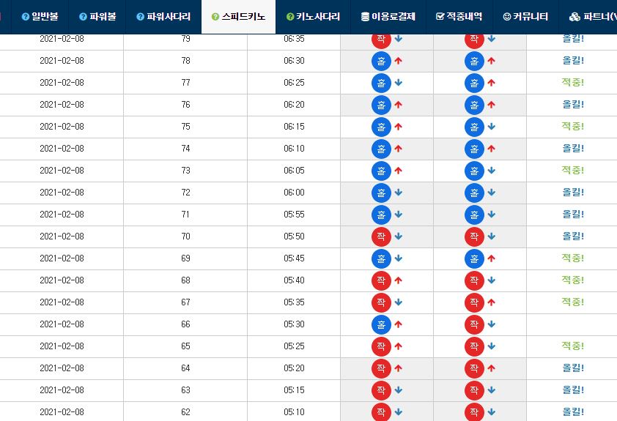
Task: Click time cell 06:00
Action: pyautogui.click(x=294, y=193)
